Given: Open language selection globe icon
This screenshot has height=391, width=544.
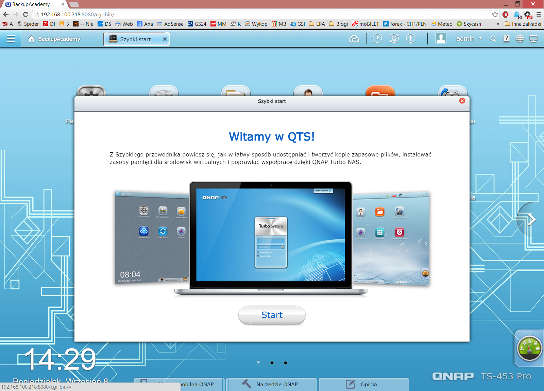Looking at the screenshot, I should [x=520, y=39].
